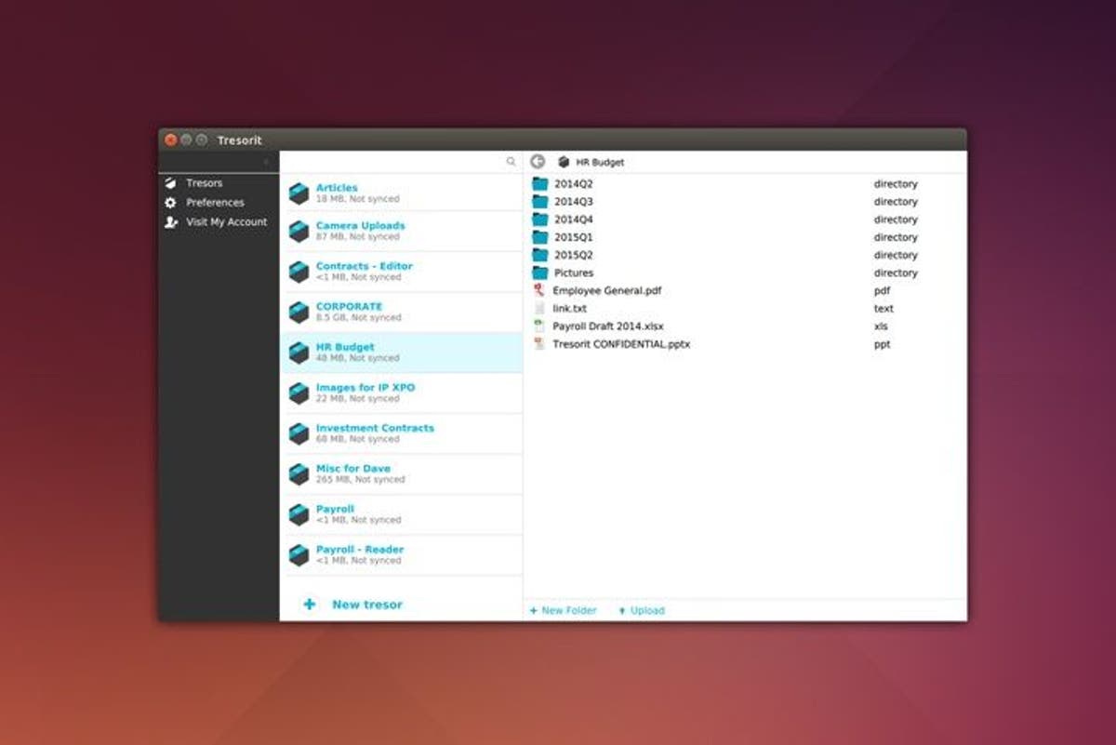Click the Preferences gear icon
The height and width of the screenshot is (745, 1116).
(170, 203)
